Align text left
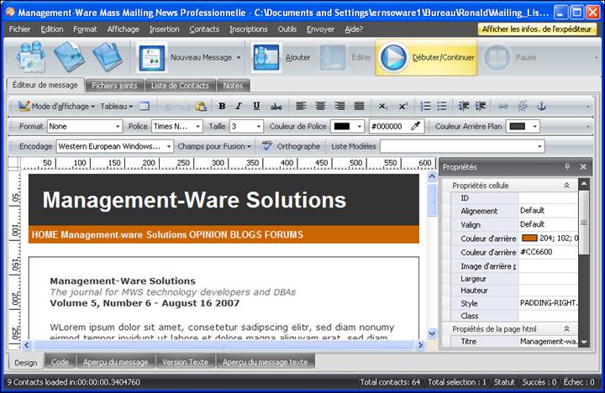This screenshot has height=393, width=605. (301, 106)
